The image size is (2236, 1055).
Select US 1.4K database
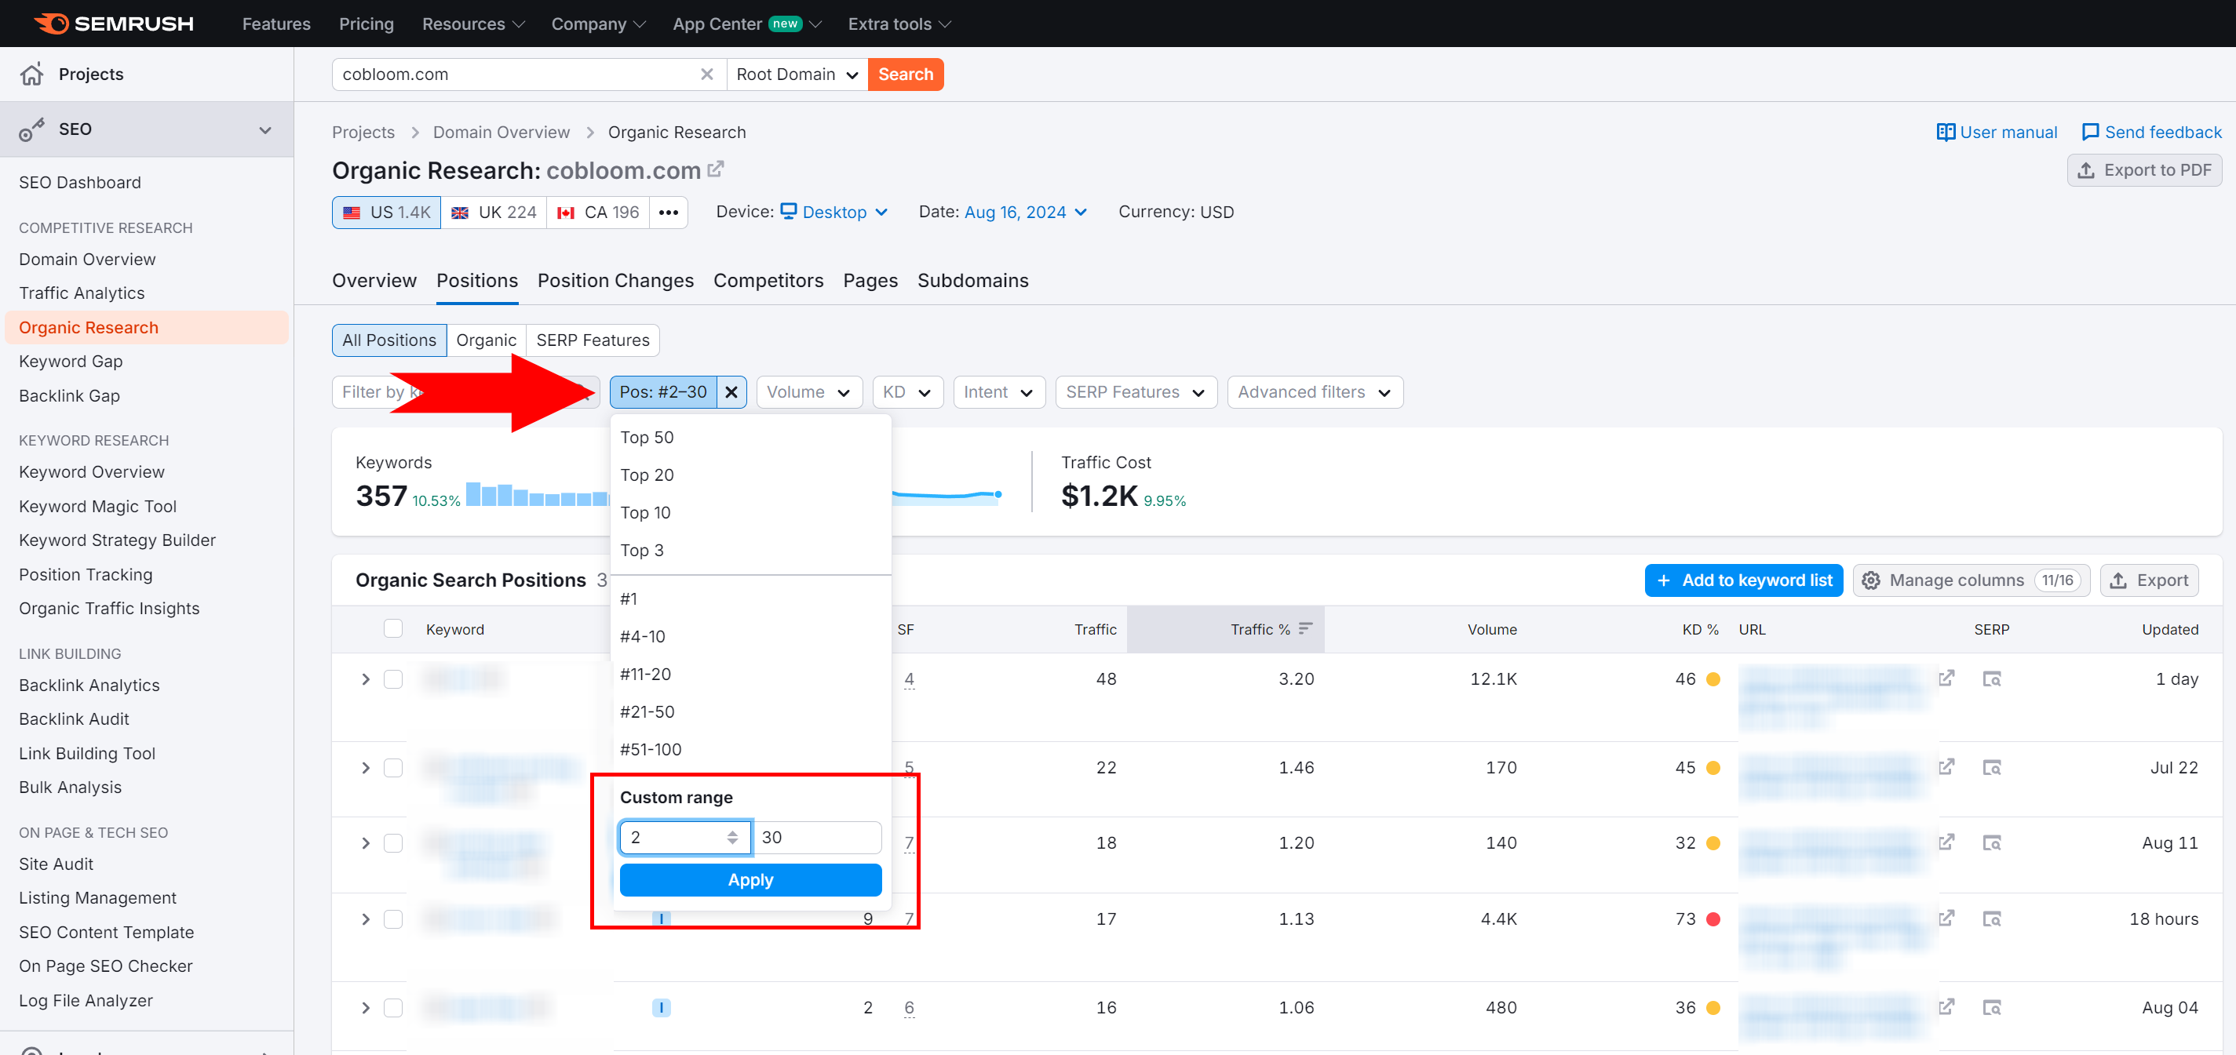point(386,213)
